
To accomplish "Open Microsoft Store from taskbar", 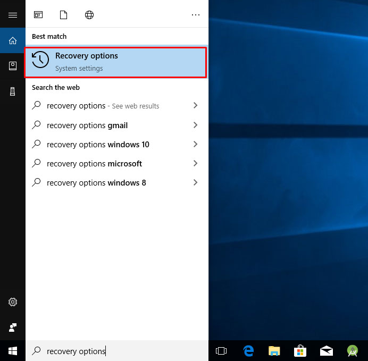I will (x=300, y=351).
